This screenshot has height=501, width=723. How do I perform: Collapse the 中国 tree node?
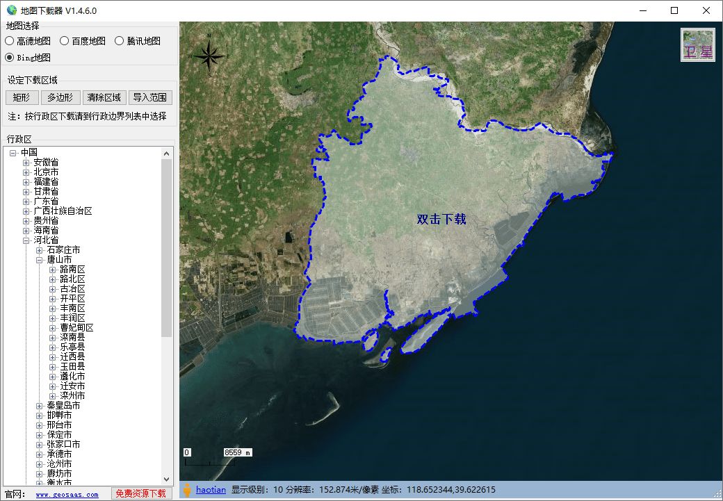13,153
